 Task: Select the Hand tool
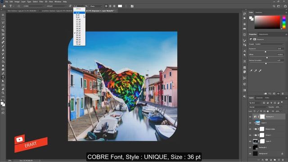click(3, 89)
